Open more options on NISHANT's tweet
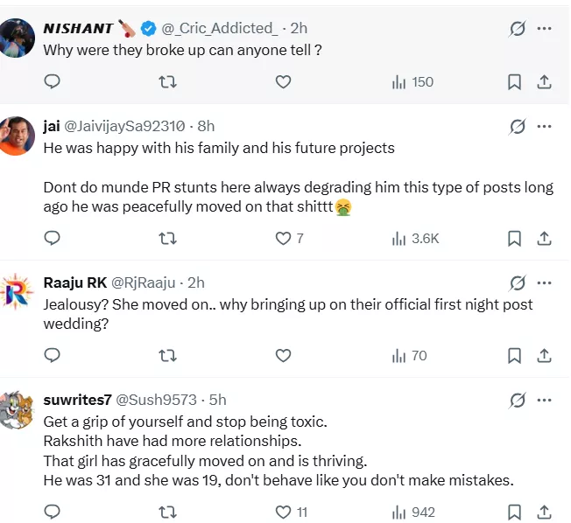The height and width of the screenshot is (523, 571). tap(544, 29)
